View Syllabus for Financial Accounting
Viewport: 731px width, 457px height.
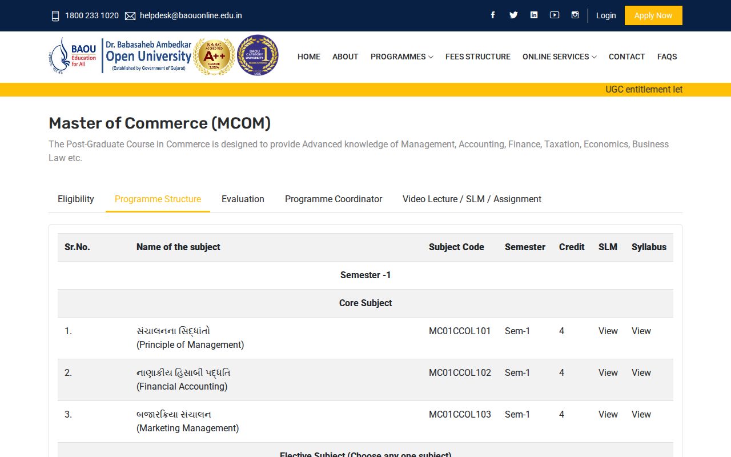coord(641,373)
